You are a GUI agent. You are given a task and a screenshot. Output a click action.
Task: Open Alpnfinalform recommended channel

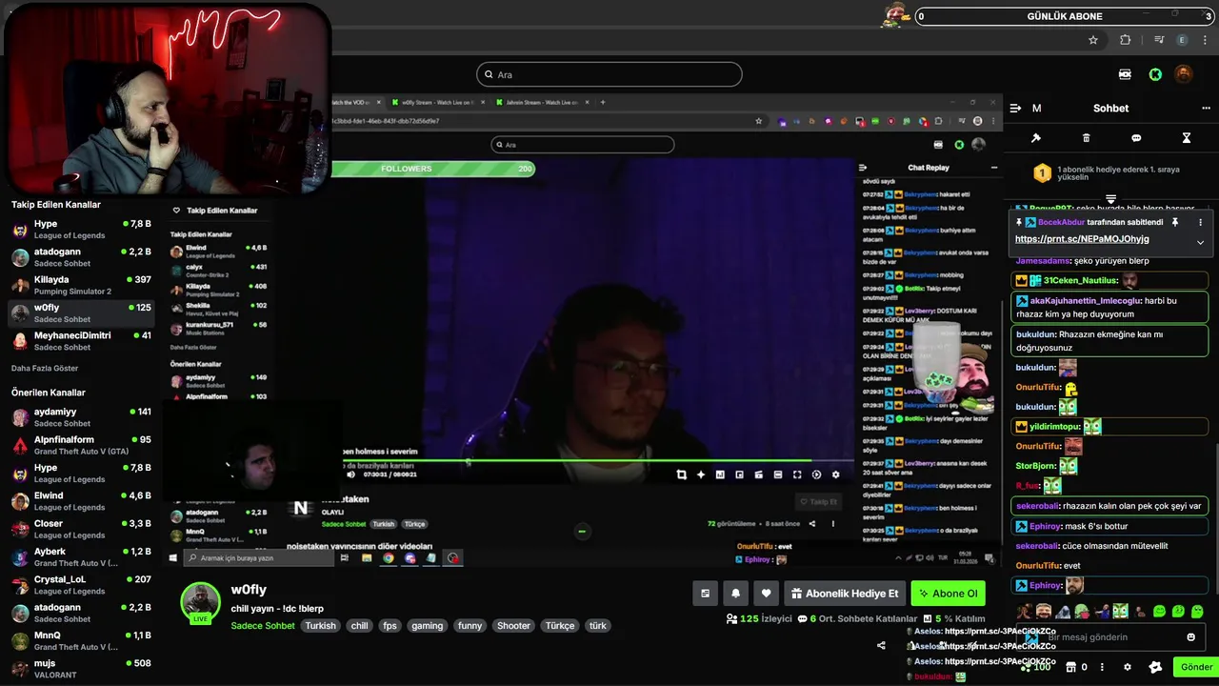point(81,445)
